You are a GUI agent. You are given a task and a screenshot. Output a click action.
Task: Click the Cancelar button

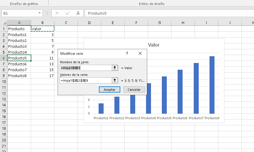(134, 89)
